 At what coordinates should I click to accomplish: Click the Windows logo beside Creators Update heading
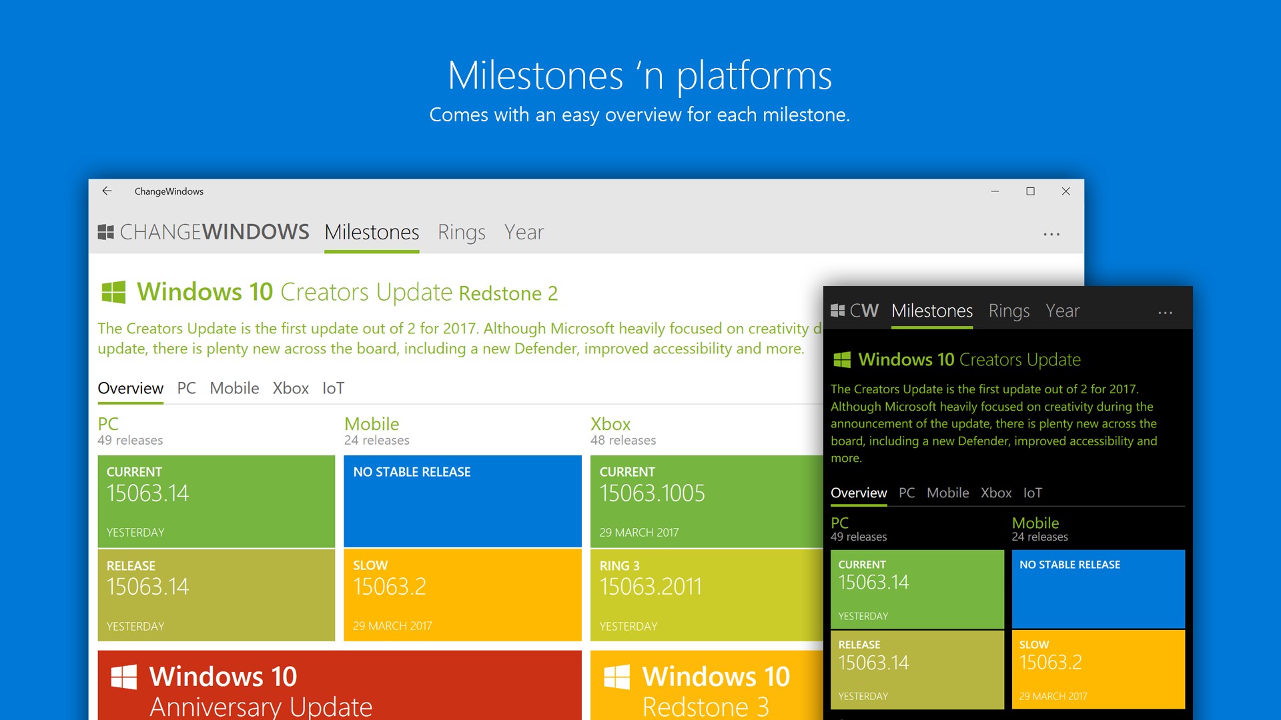(113, 291)
